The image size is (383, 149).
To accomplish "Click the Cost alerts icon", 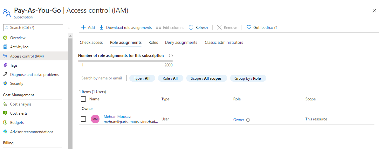I will pos(5,113).
